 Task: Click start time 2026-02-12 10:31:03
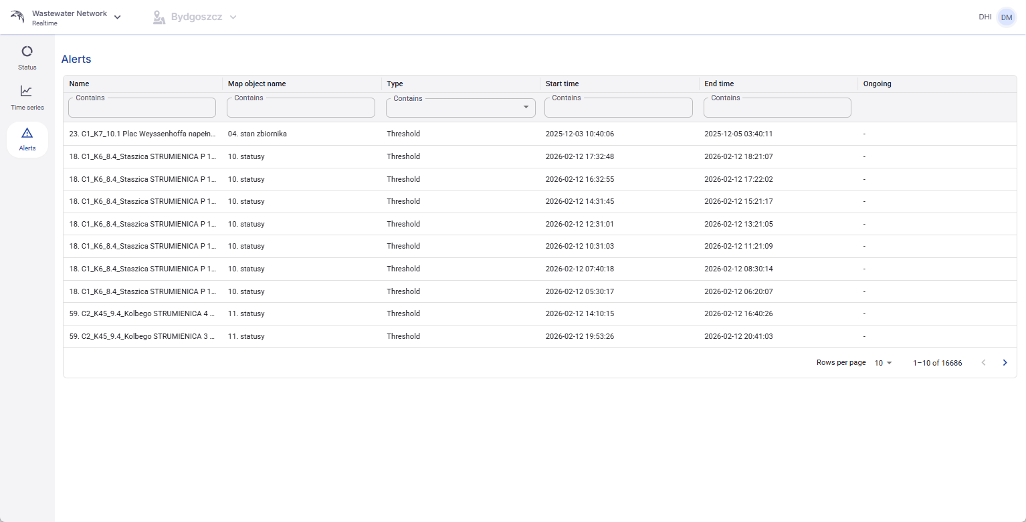(580, 246)
